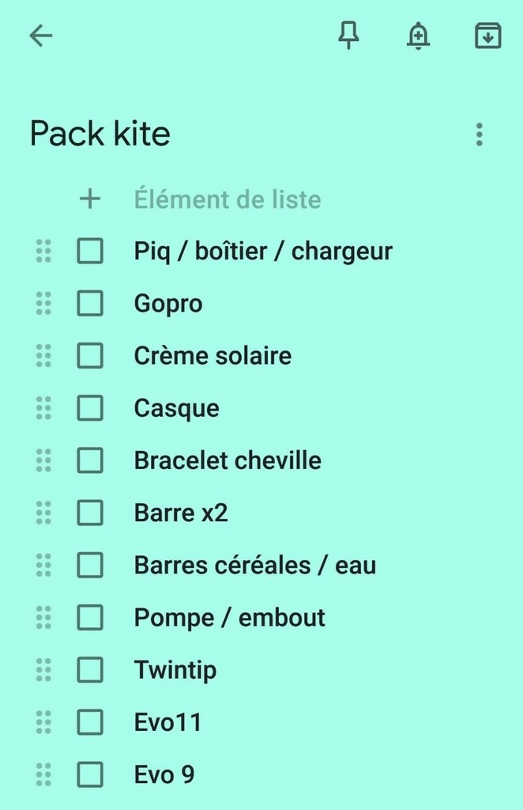Archive the note with the archive icon

(x=487, y=36)
